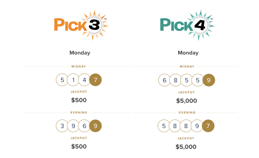
Task: Click the Pick 3 midday $500 jackpot
Action: click(x=79, y=100)
